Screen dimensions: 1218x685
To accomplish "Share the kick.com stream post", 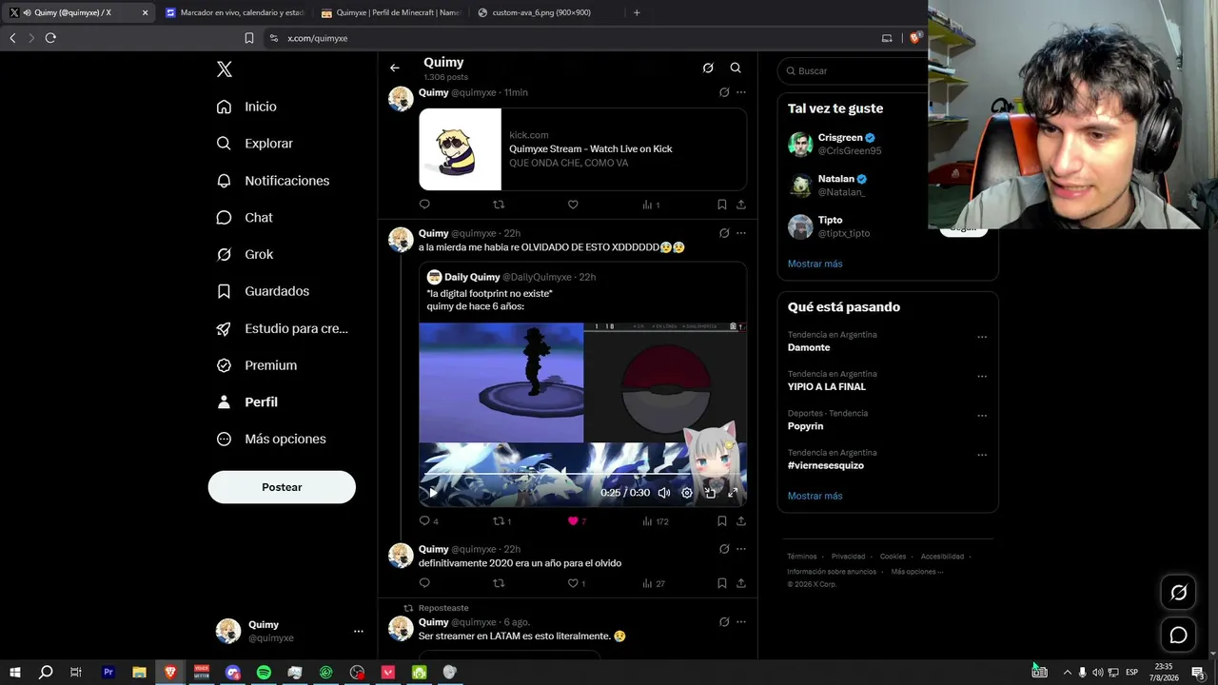I will (741, 205).
